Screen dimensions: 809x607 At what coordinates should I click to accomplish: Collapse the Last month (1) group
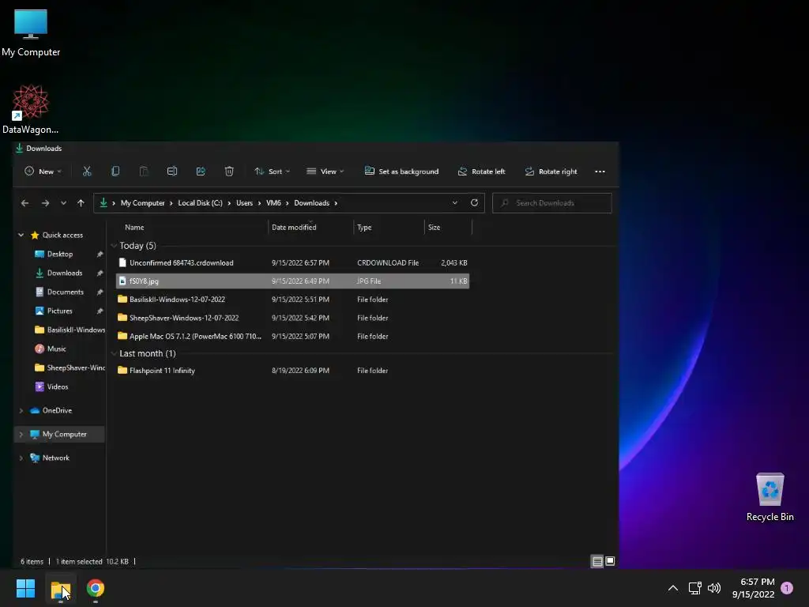[x=114, y=353]
